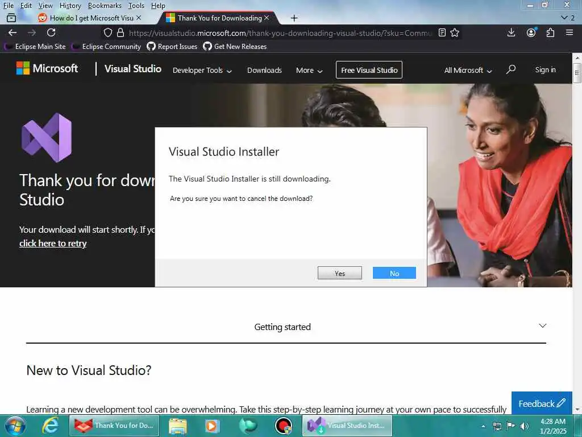Open the Extensions icon
The height and width of the screenshot is (437, 582).
550,32
